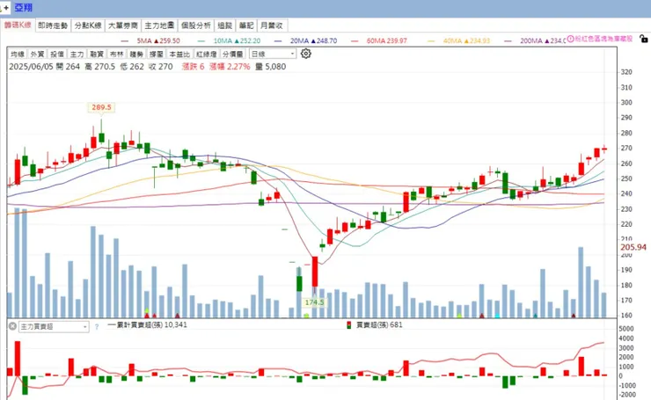
Task: Click the 亞翔 stock name title
Action: (x=23, y=7)
